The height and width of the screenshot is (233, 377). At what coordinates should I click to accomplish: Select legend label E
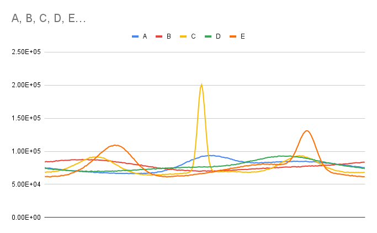coord(242,36)
